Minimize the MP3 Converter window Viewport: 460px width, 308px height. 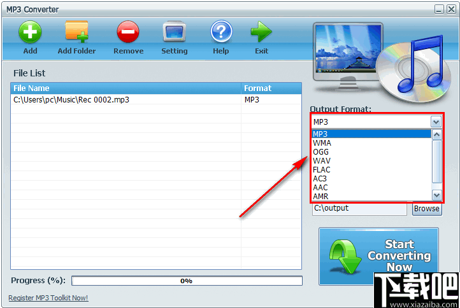(x=439, y=10)
